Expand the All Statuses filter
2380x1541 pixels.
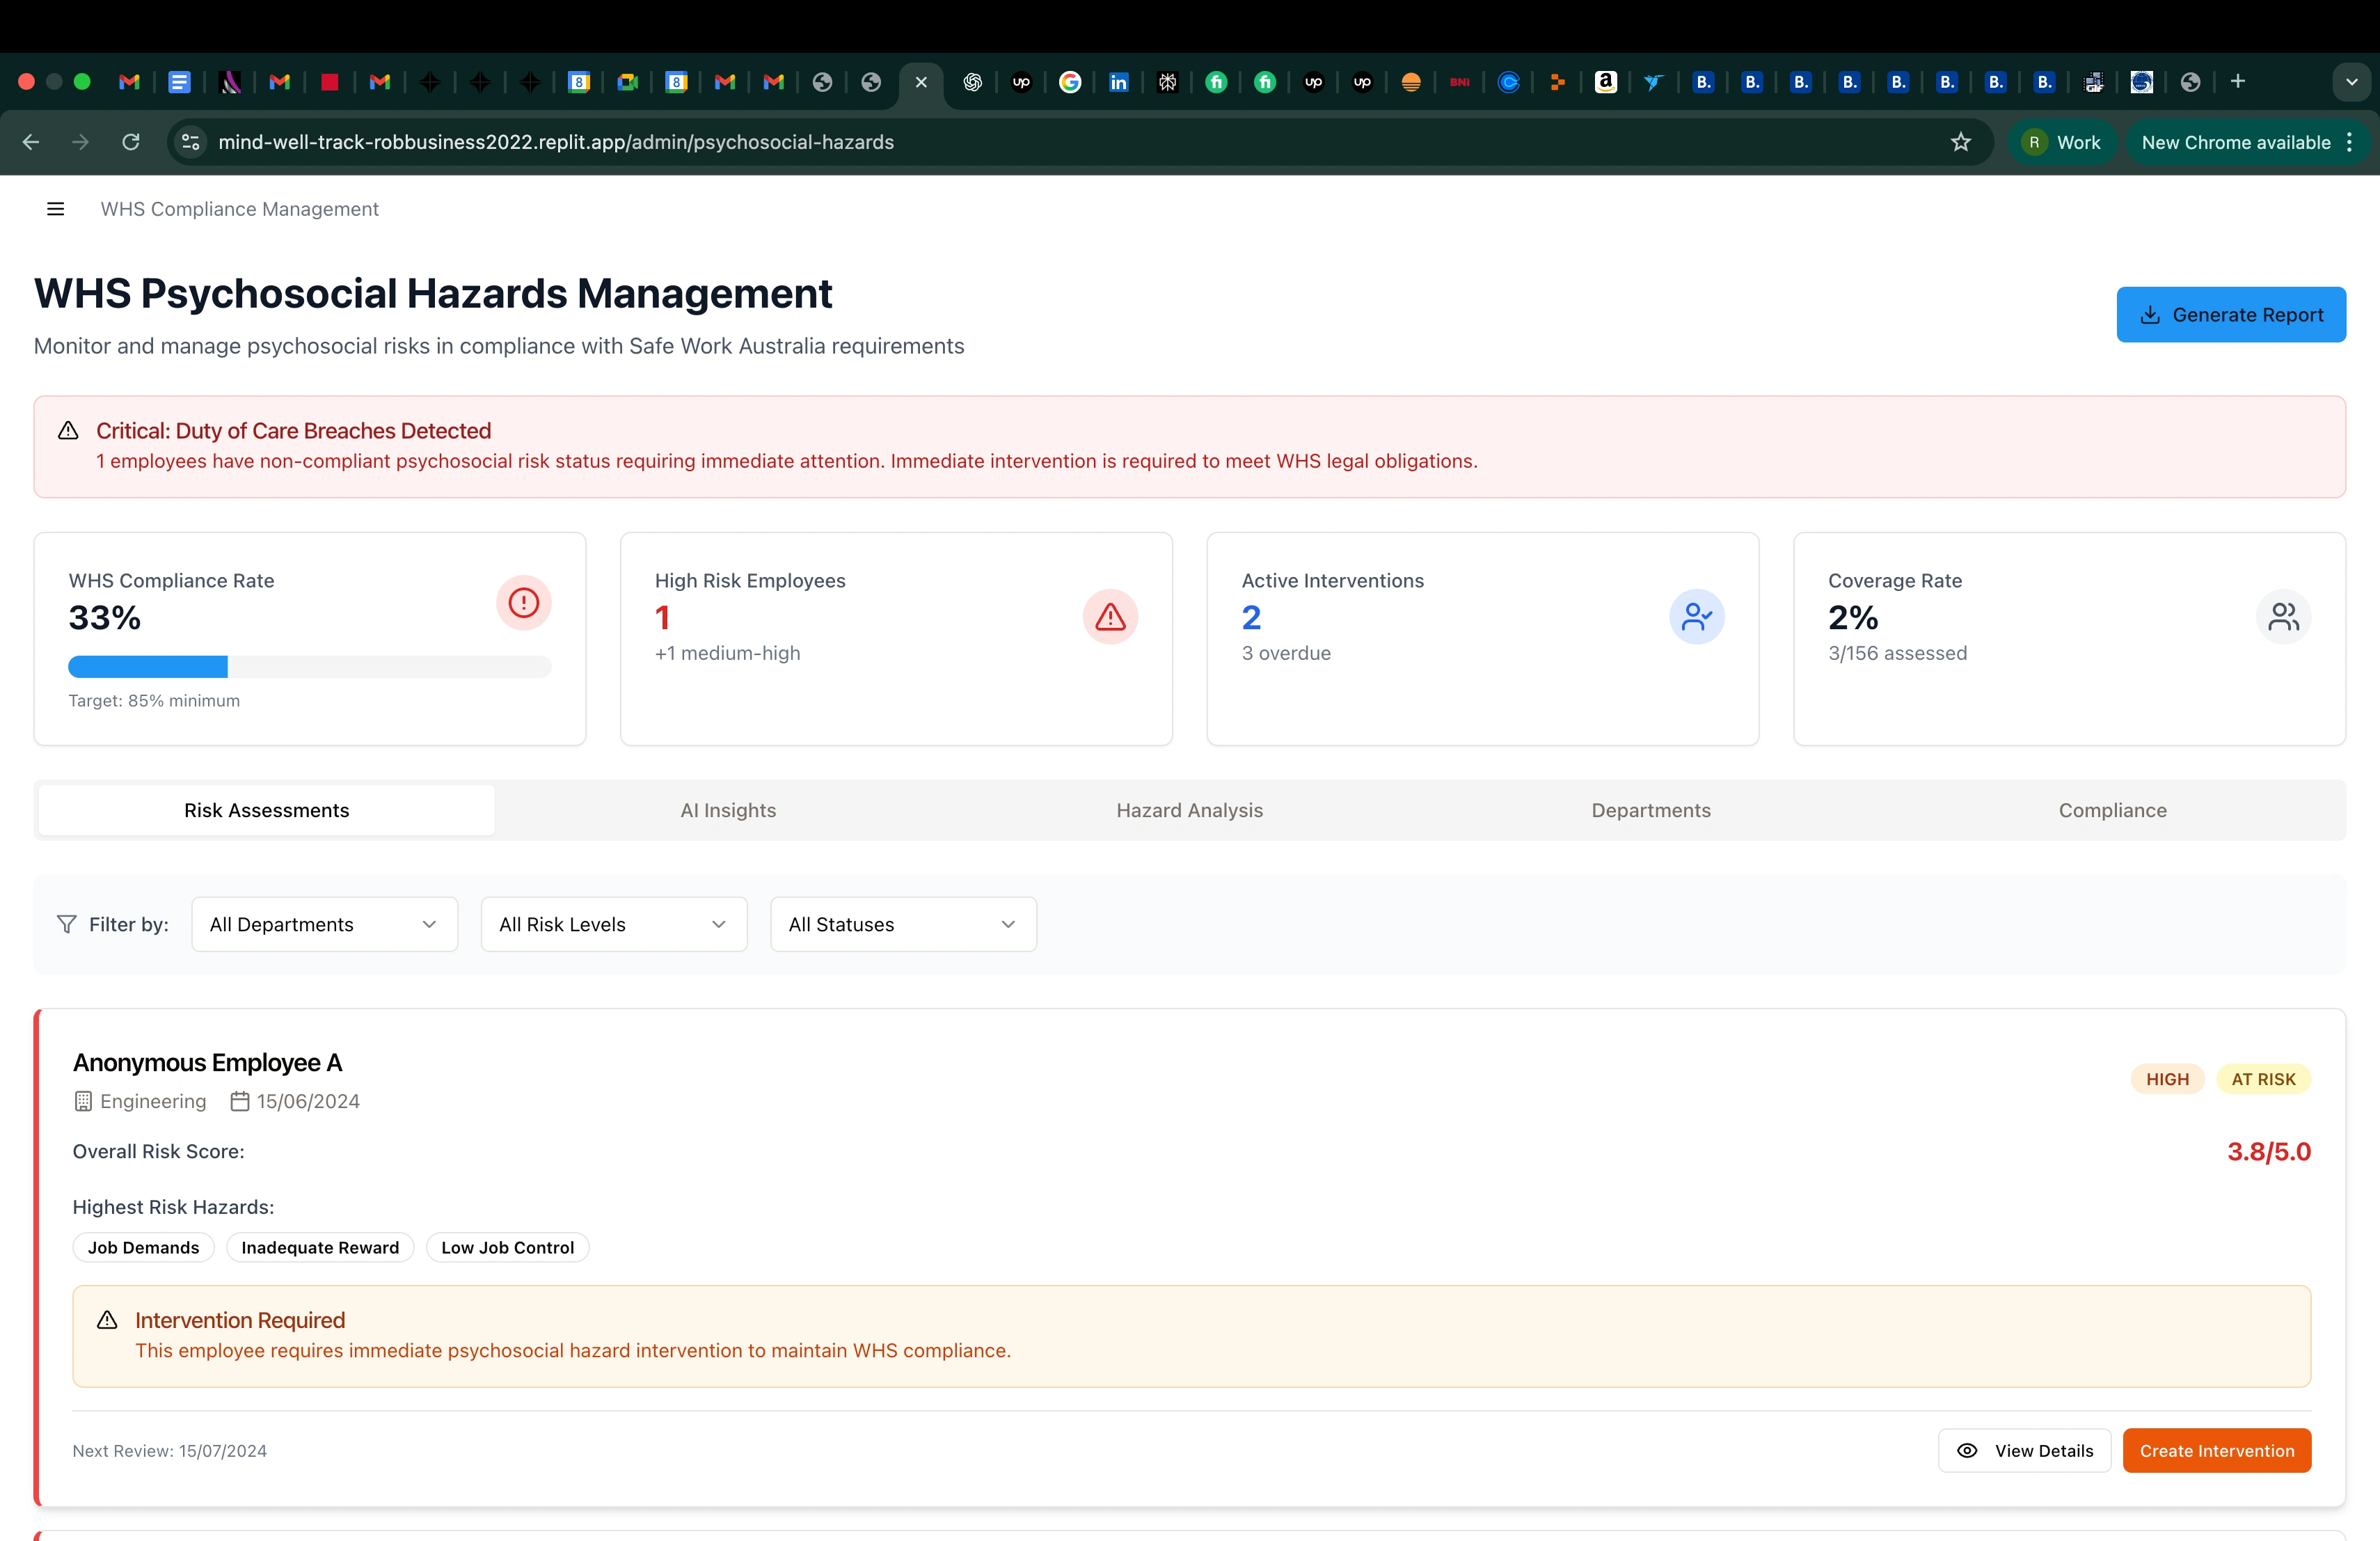902,924
